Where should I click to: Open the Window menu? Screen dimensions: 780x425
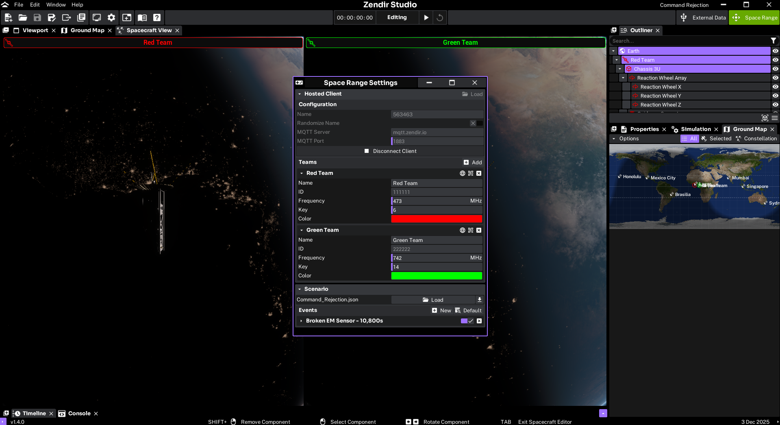coord(56,4)
